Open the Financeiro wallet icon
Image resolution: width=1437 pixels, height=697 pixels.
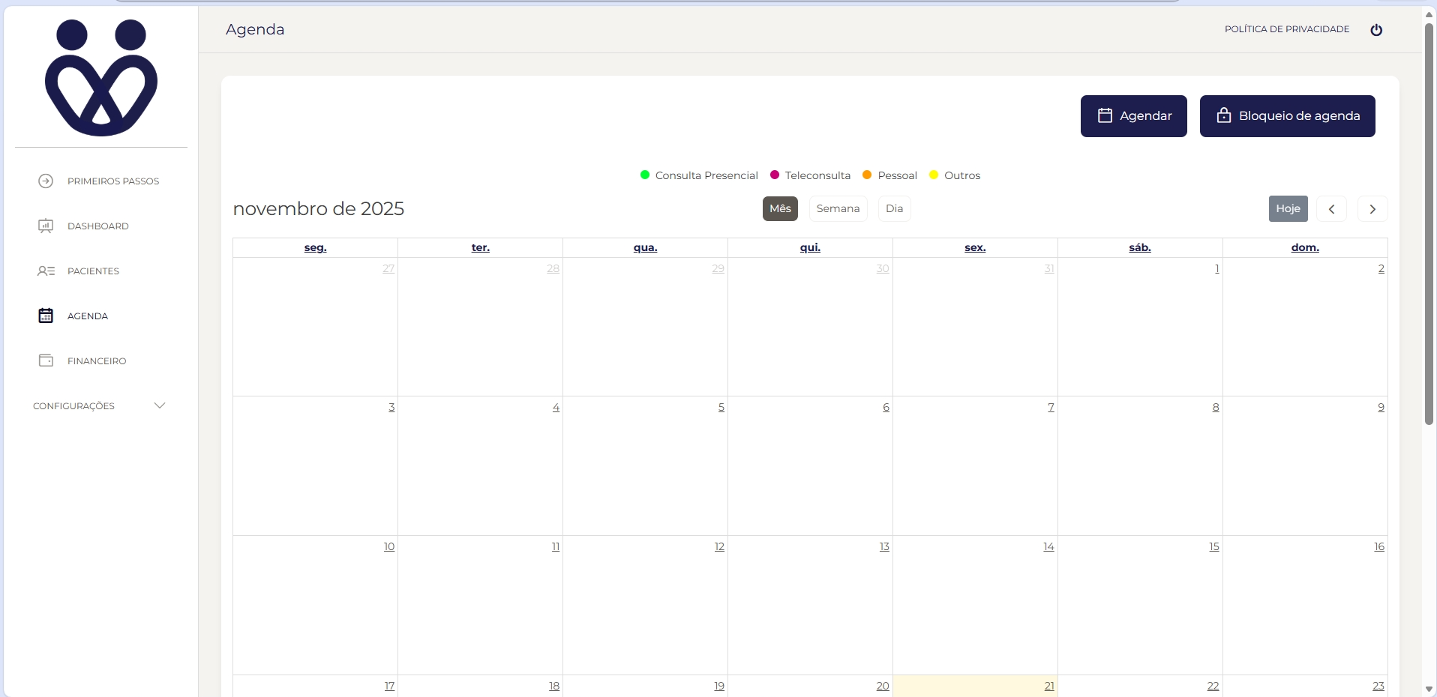[x=46, y=361]
